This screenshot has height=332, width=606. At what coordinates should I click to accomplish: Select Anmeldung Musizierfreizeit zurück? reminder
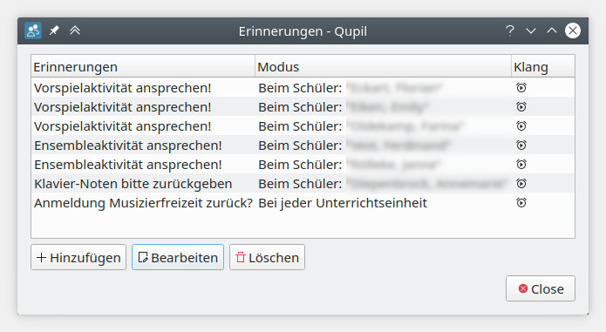coord(143,203)
